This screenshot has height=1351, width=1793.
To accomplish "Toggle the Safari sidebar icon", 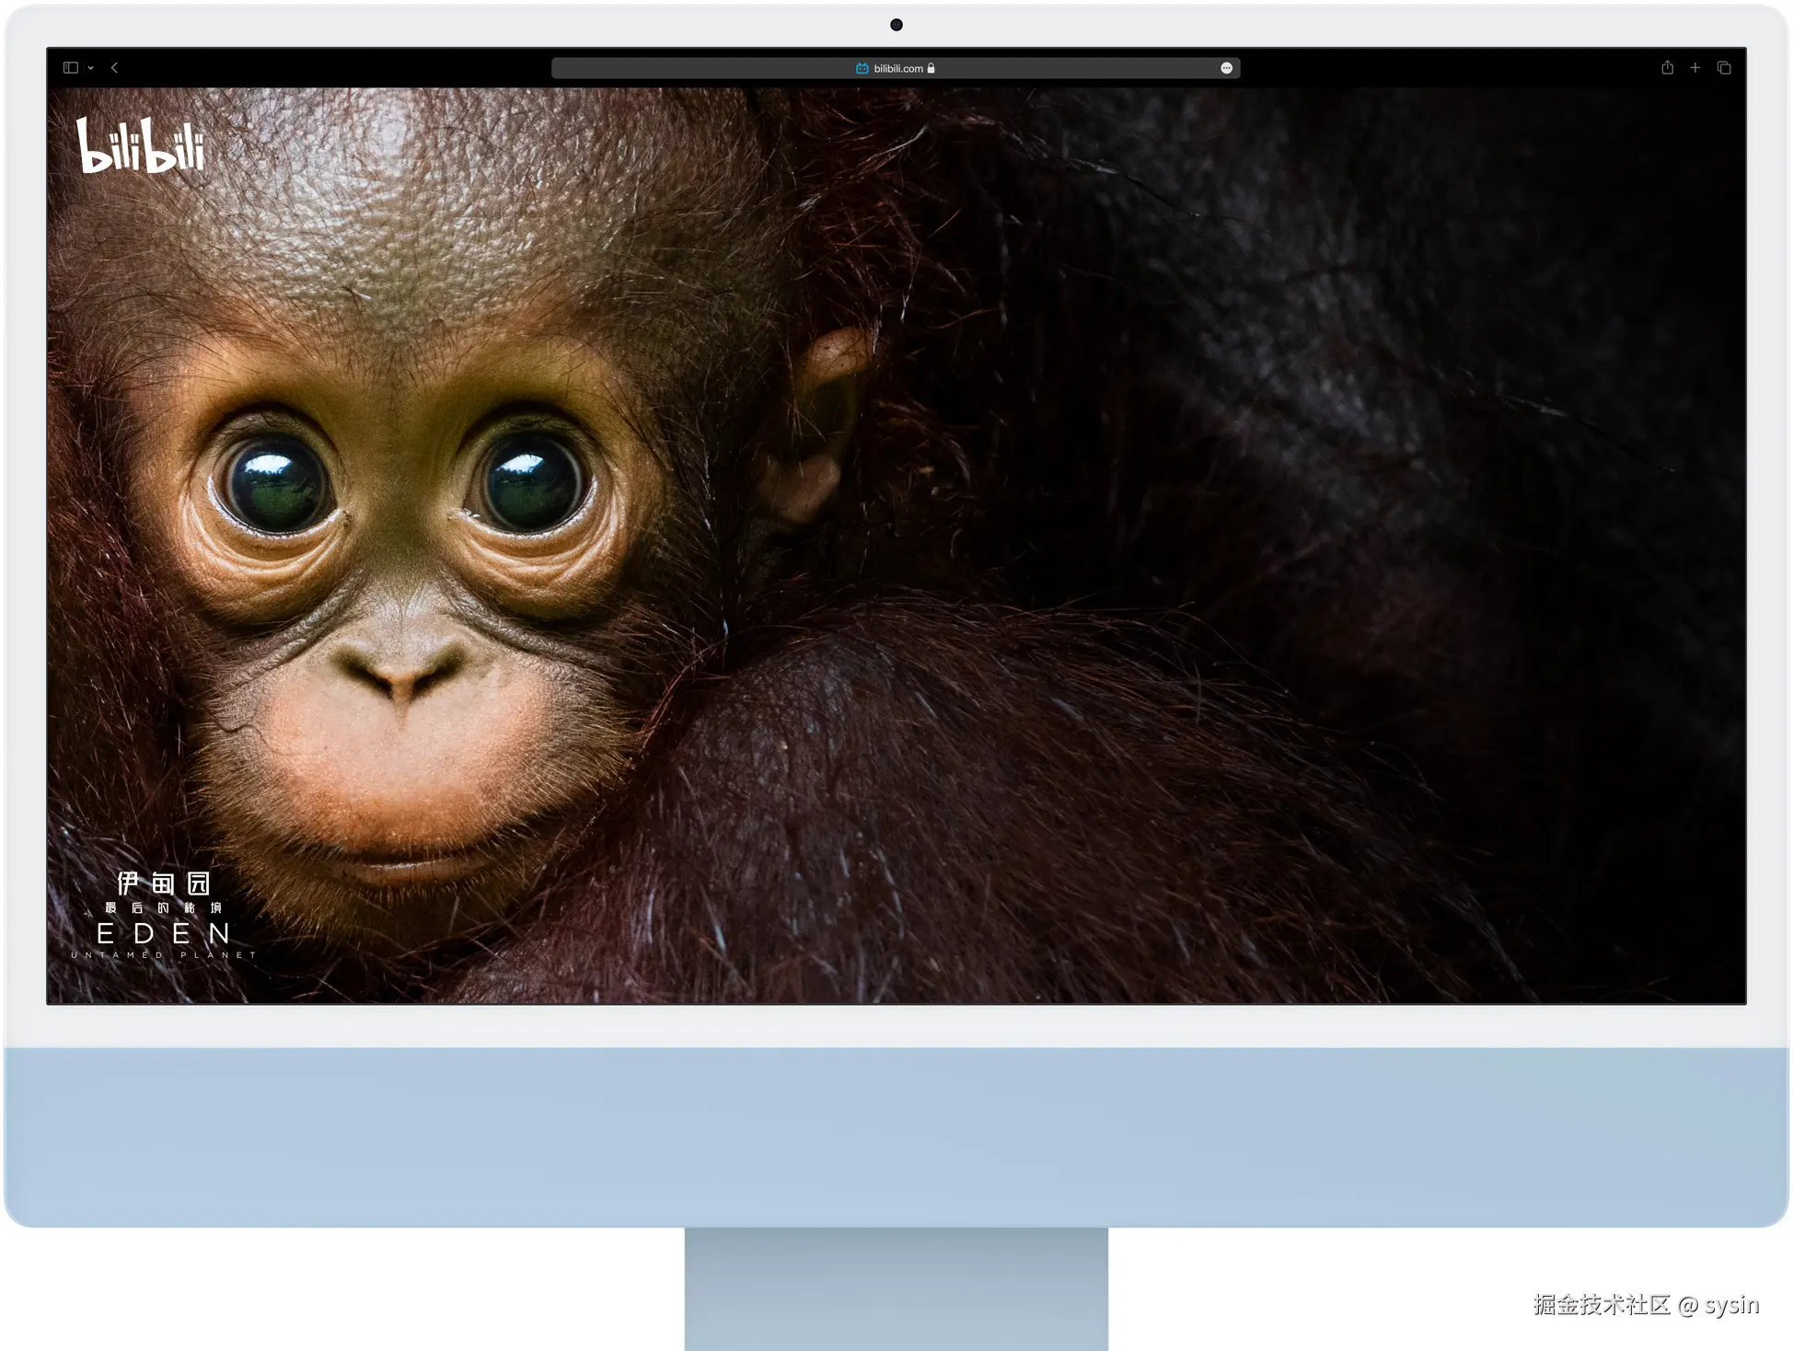I will point(71,67).
